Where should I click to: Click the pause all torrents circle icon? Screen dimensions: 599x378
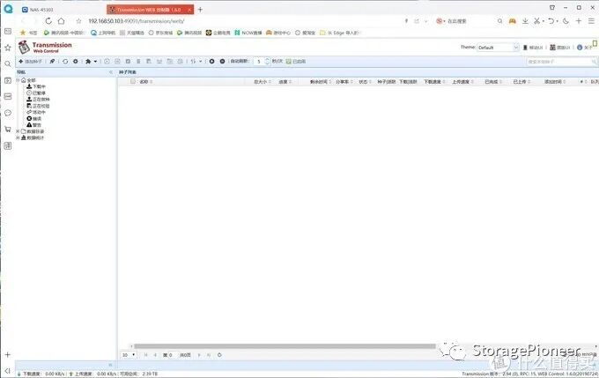tap(222, 61)
